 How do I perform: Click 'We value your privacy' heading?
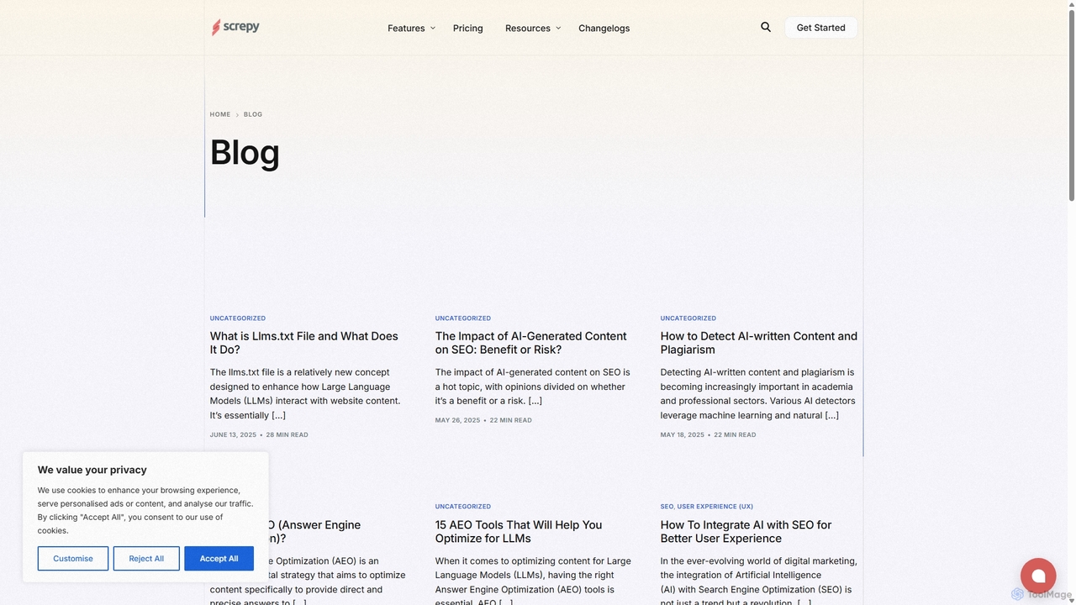point(92,470)
